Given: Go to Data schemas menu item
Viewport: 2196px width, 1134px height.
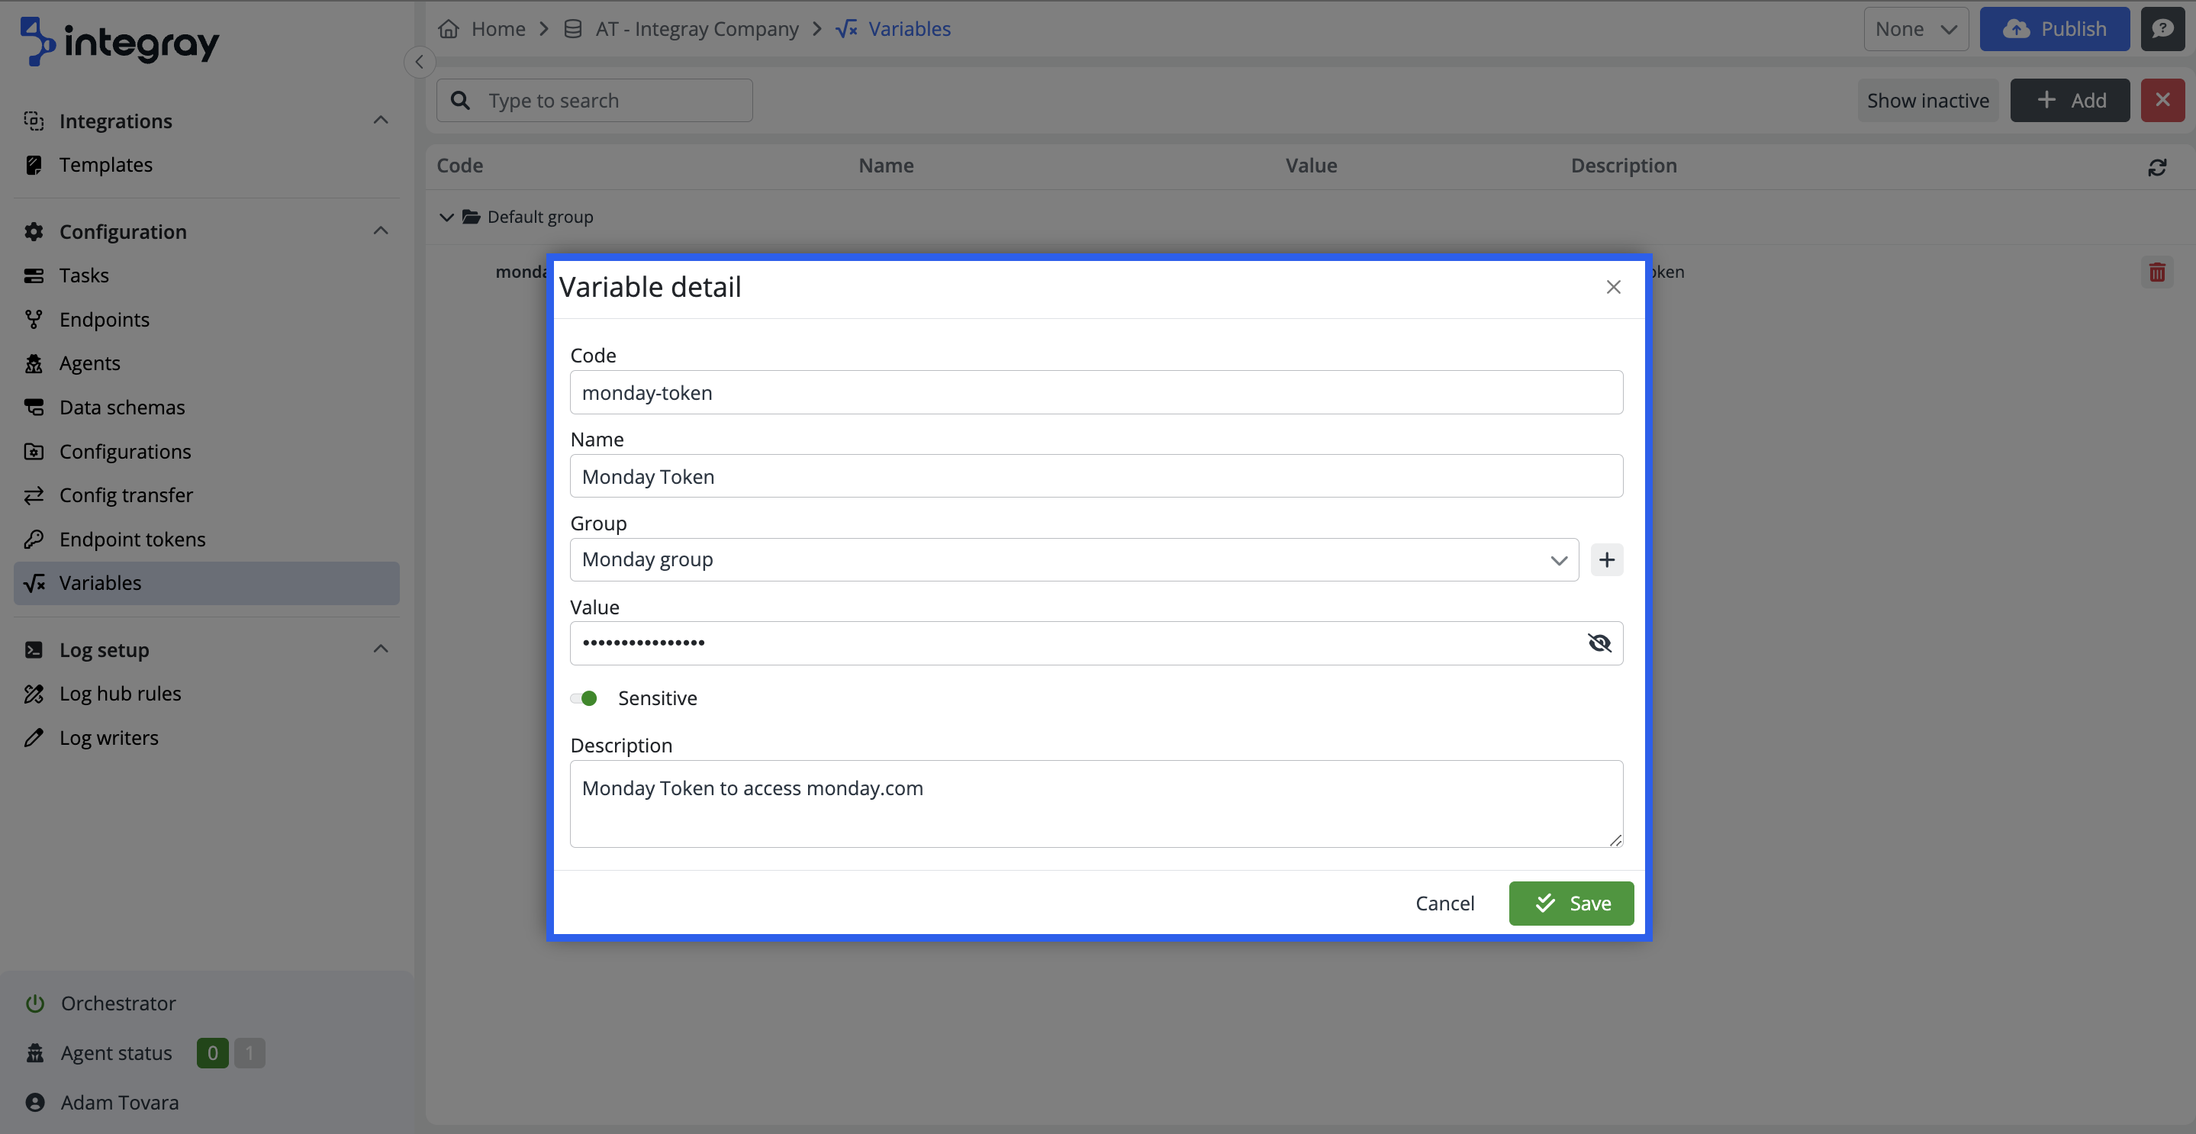Looking at the screenshot, I should [122, 408].
